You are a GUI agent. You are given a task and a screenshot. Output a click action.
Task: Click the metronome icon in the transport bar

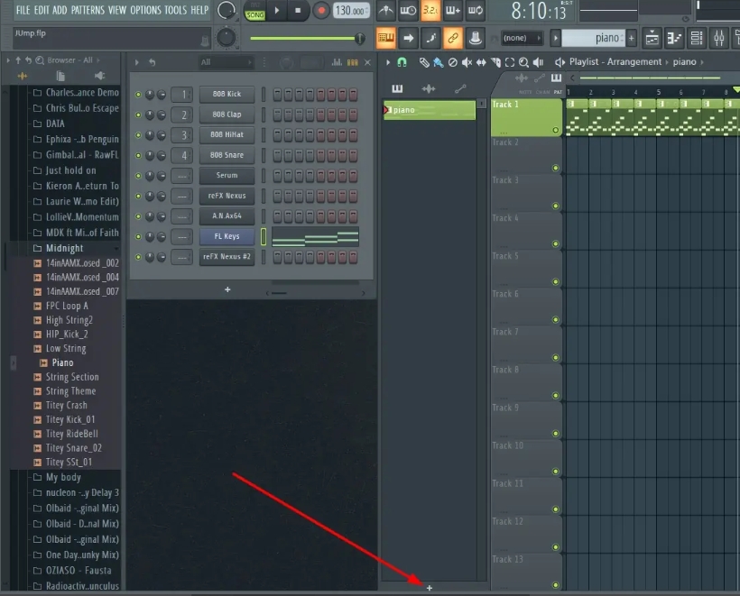click(385, 12)
